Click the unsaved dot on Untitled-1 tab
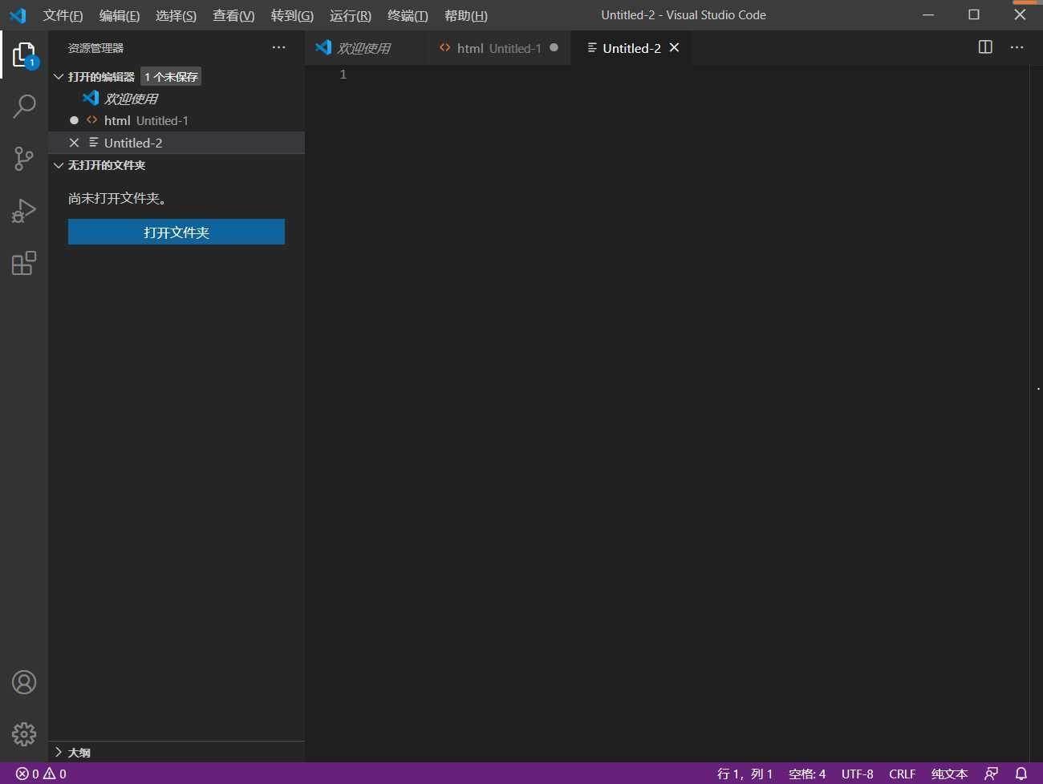1043x784 pixels. pos(554,47)
